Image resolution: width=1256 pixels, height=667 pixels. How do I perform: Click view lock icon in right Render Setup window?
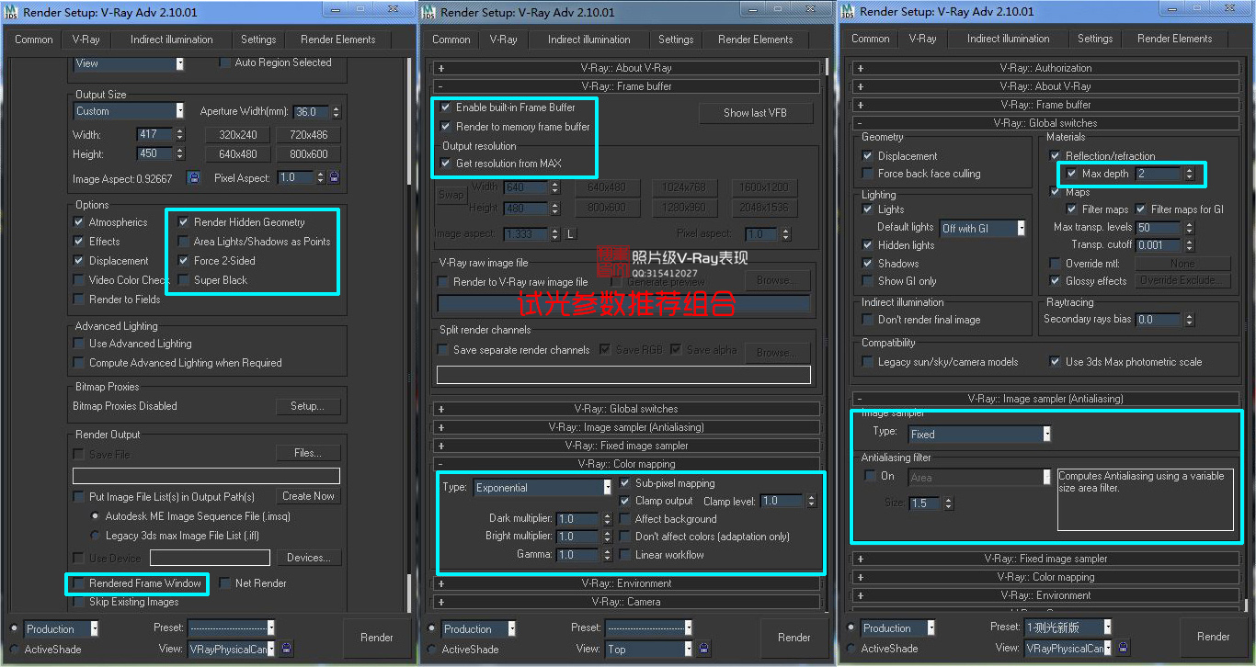1124,648
